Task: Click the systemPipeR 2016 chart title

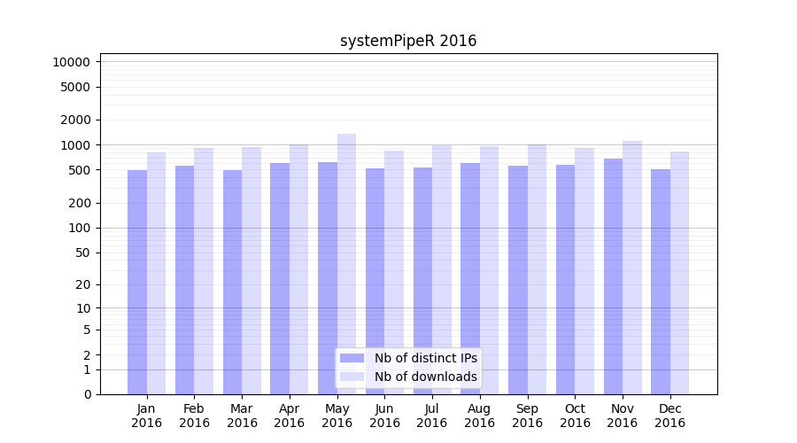Action: pos(408,41)
